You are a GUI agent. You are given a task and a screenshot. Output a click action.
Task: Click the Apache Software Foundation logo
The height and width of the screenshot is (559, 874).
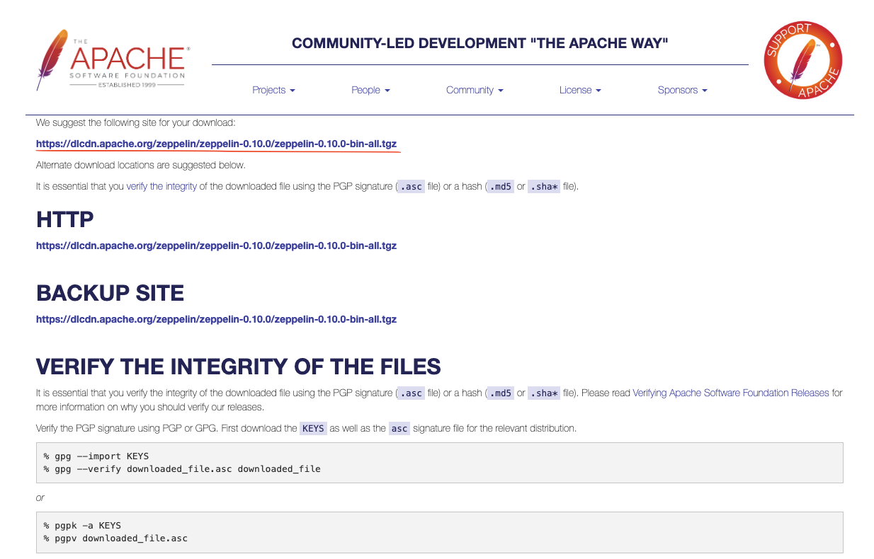113,60
